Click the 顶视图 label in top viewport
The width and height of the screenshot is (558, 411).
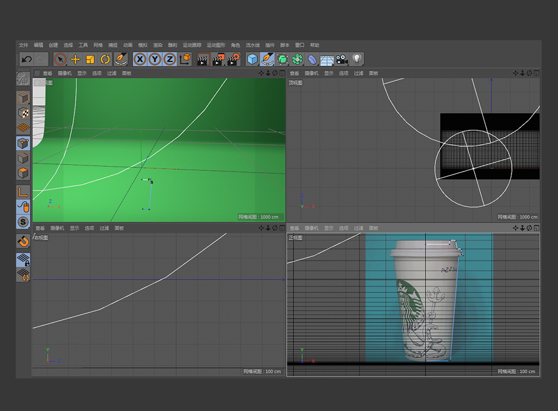click(295, 83)
